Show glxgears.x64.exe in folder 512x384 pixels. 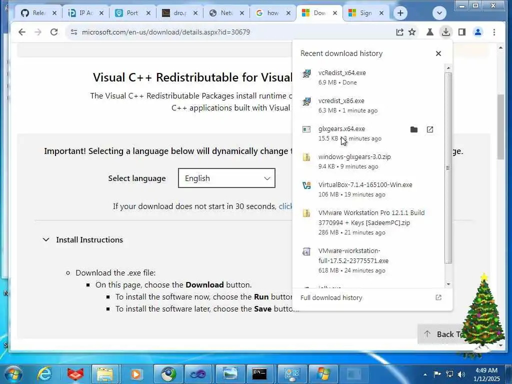coord(413,129)
